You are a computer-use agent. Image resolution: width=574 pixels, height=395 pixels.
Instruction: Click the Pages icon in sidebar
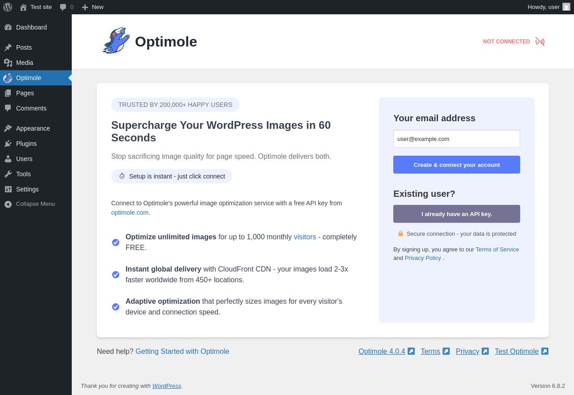pyautogui.click(x=8, y=93)
